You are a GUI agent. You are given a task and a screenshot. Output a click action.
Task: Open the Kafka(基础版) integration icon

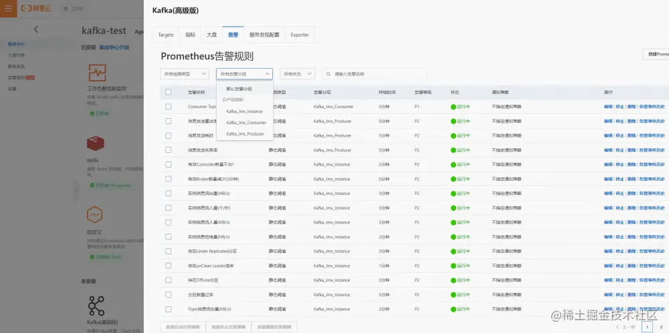point(96,306)
